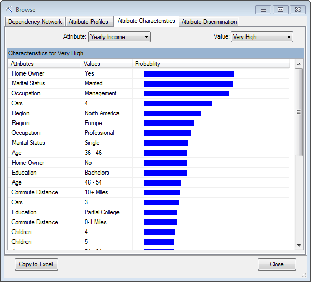Select the Home Owner Yes row
This screenshot has width=311, height=282.
148,73
